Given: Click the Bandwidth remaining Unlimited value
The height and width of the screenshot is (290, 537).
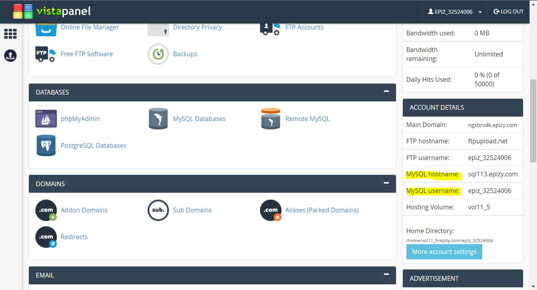Looking at the screenshot, I should 489,54.
